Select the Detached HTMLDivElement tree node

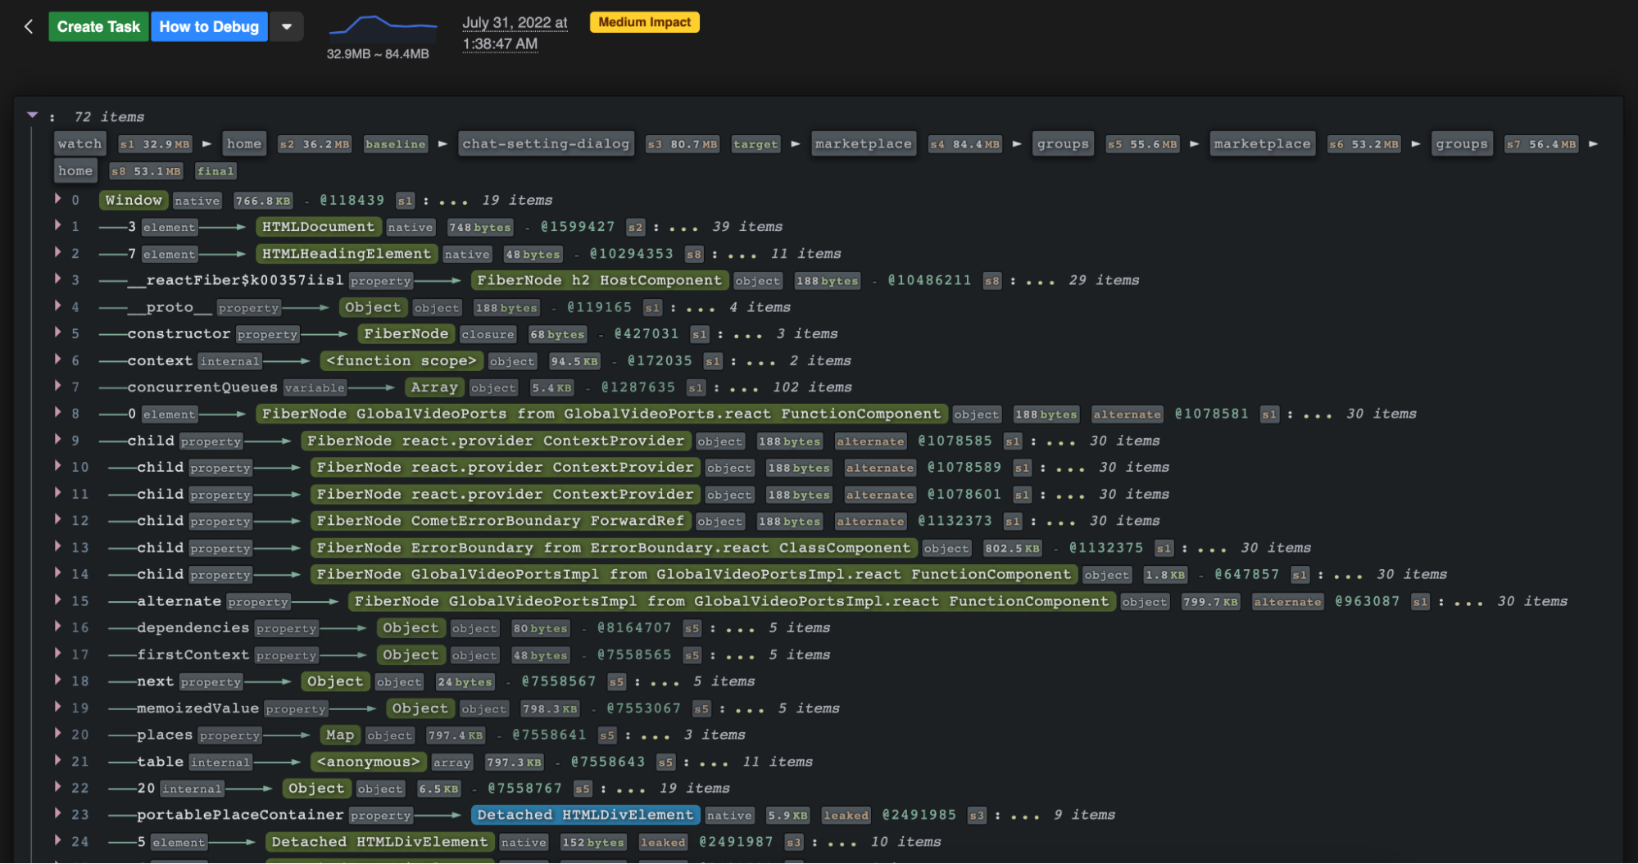coord(585,815)
